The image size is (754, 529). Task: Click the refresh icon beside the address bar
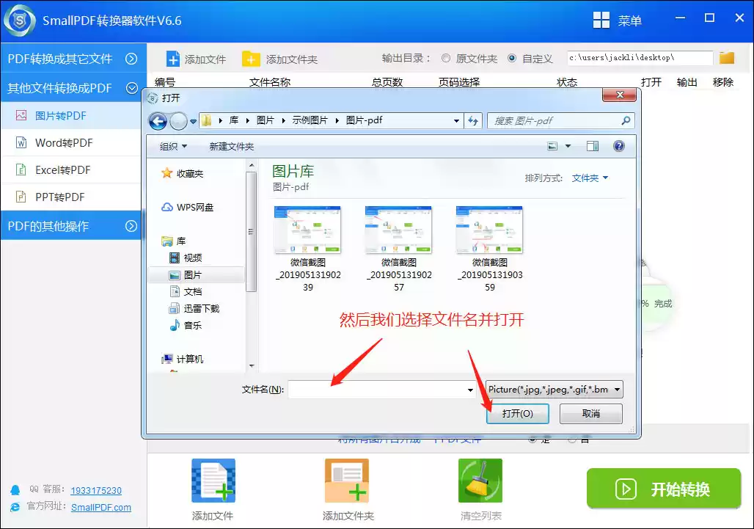coord(473,121)
